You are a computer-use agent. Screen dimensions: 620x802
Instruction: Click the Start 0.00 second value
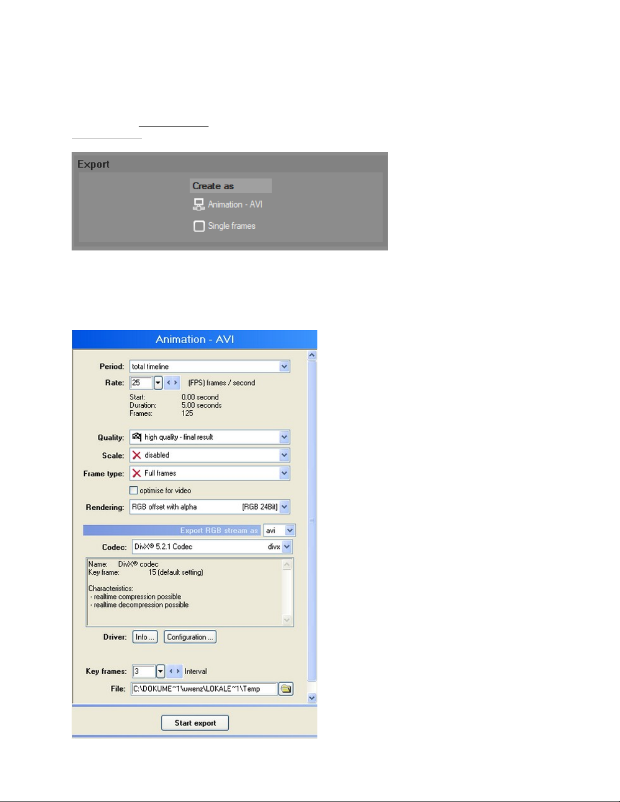click(x=200, y=397)
